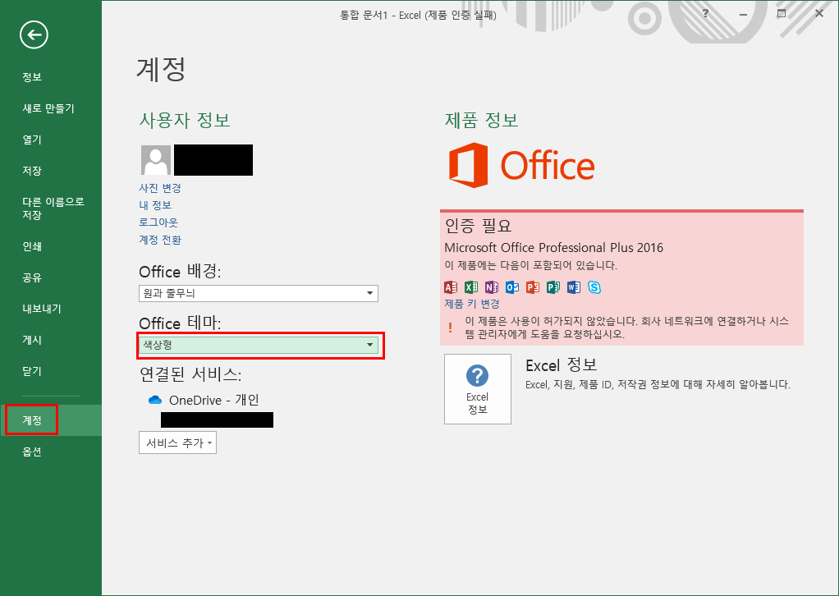
Task: Click the Skype app icon
Action: [x=594, y=287]
